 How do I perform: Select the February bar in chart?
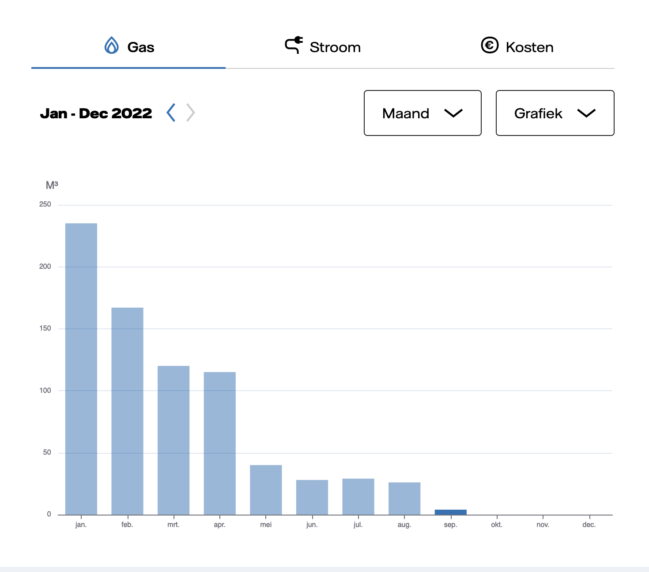pyautogui.click(x=127, y=411)
